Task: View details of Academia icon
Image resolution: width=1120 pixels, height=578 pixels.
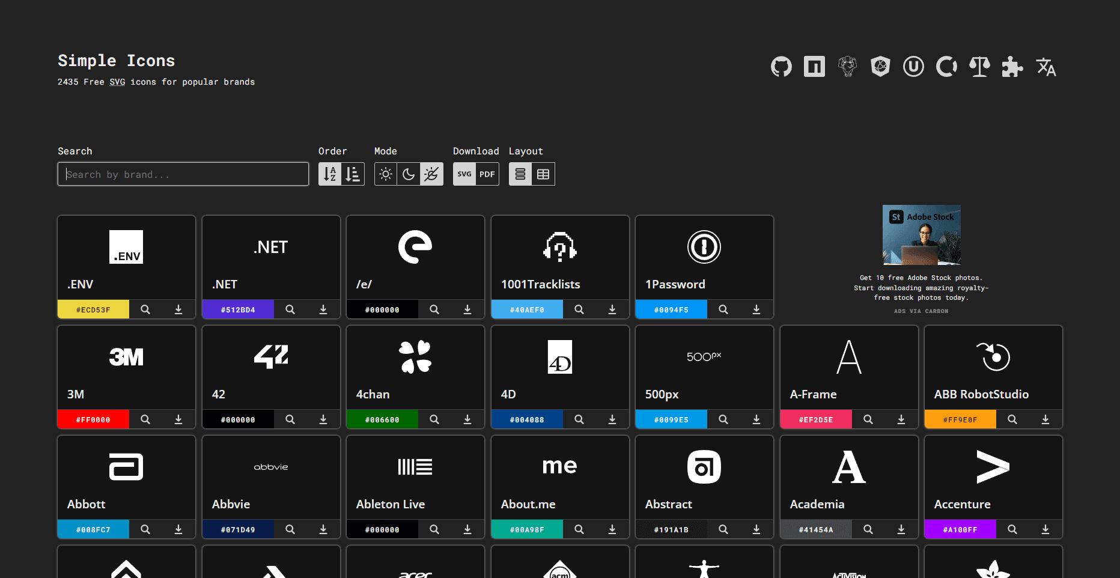Action: coord(868,529)
